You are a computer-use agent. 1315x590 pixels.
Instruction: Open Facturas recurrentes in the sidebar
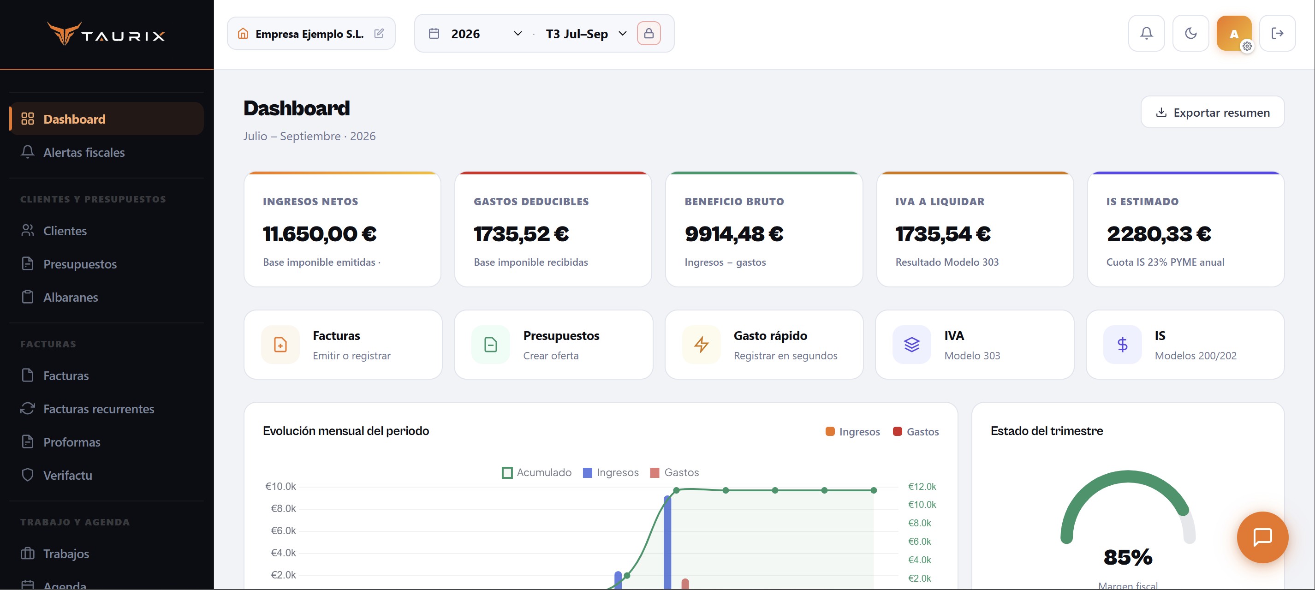107,409
